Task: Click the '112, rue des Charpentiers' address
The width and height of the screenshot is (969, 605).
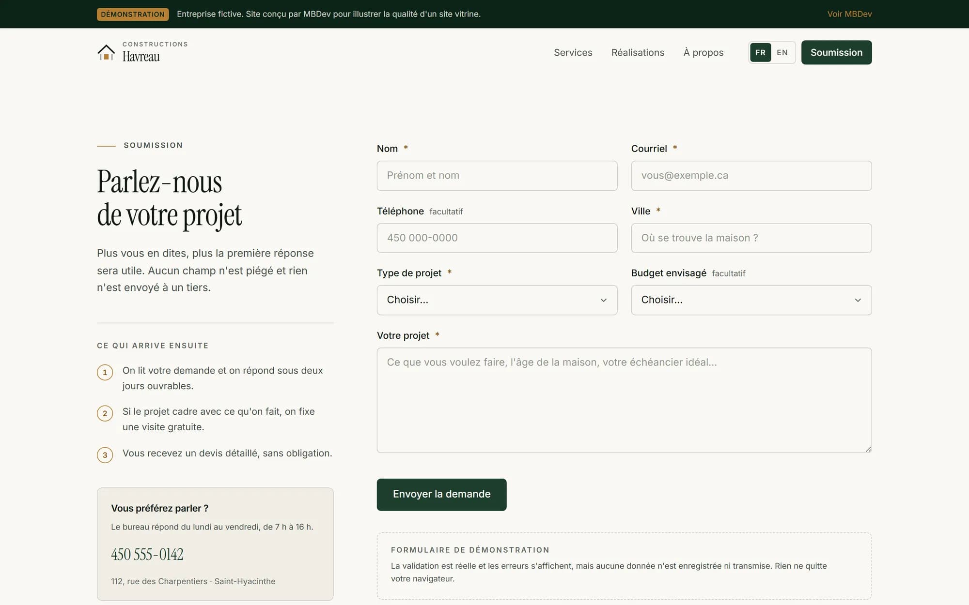Action: tap(159, 581)
